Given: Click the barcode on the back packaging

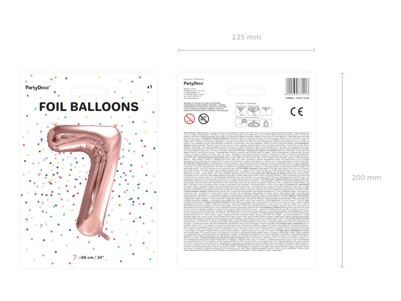Looking at the screenshot, I should (x=297, y=87).
